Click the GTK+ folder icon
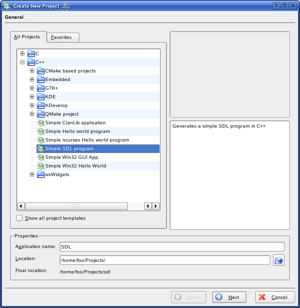This screenshot has height=308, width=300. [x=41, y=88]
